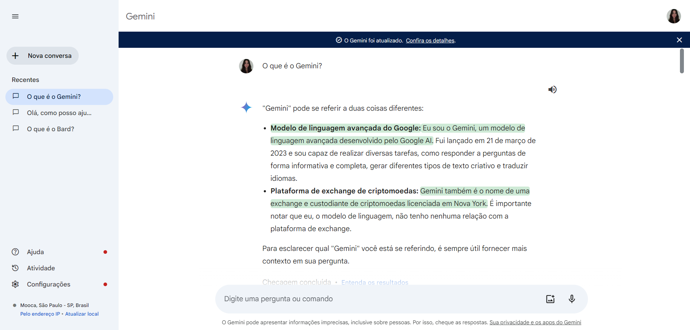Click the 'Recentes' section label
The image size is (690, 330).
tap(26, 80)
